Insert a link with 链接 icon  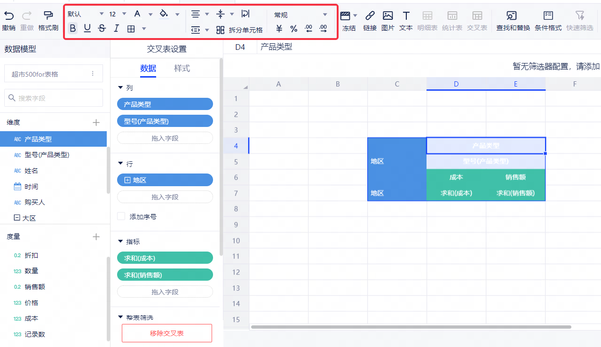[370, 16]
